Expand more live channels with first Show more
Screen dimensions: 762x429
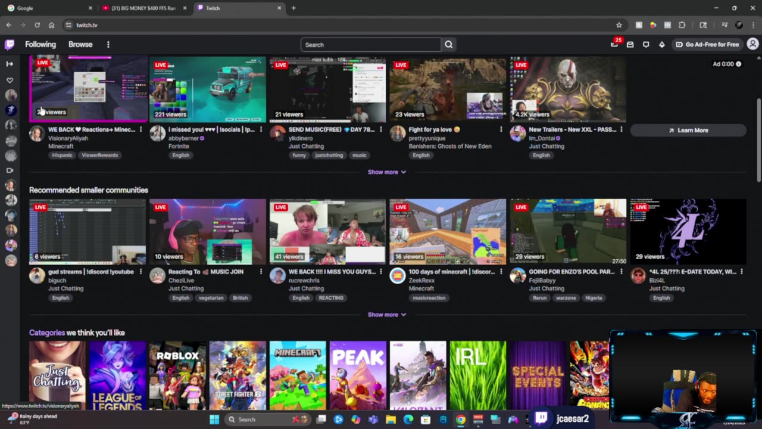click(387, 172)
